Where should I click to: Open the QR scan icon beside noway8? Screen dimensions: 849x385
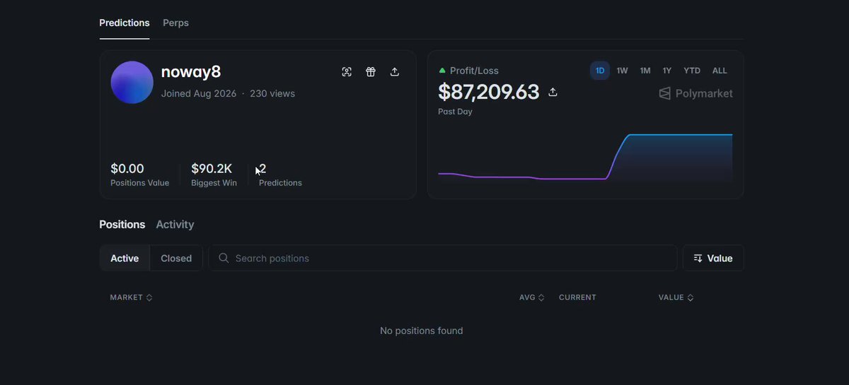[x=347, y=71]
